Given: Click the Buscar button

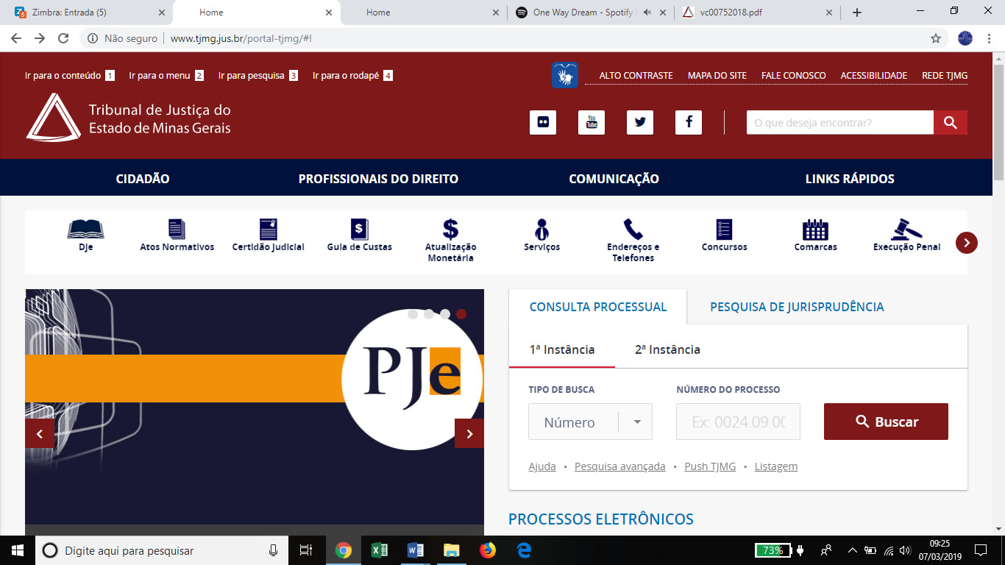Looking at the screenshot, I should 886,422.
